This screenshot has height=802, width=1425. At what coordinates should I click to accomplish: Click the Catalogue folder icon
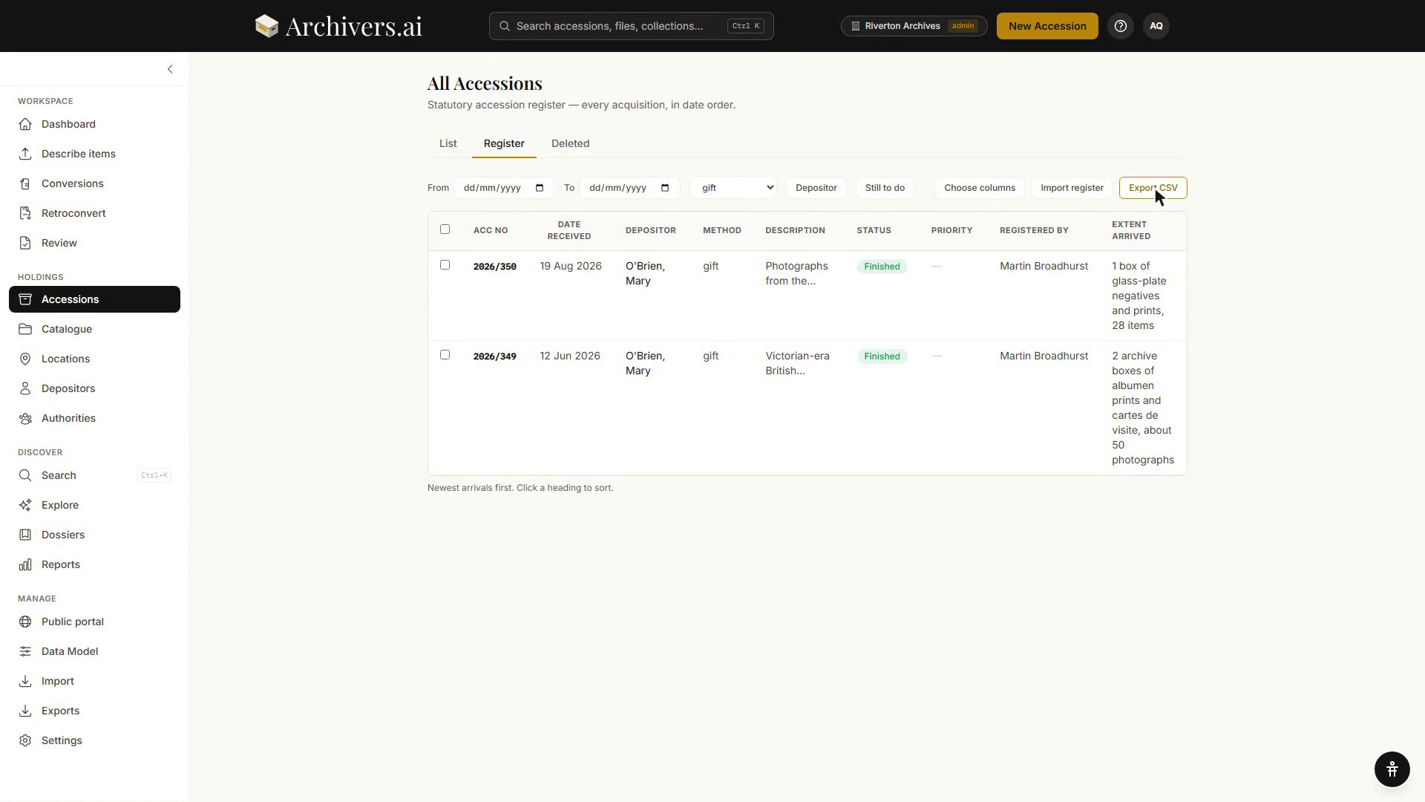pos(25,329)
